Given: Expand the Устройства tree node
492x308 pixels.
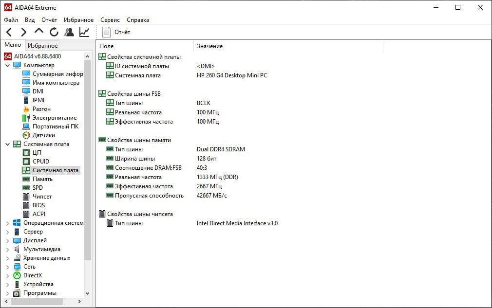Looking at the screenshot, I should [x=7, y=285].
